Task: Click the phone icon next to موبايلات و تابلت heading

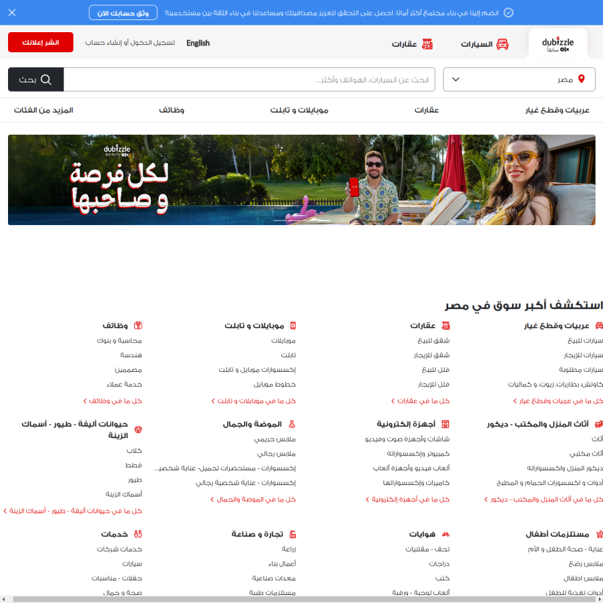Action: (x=293, y=326)
